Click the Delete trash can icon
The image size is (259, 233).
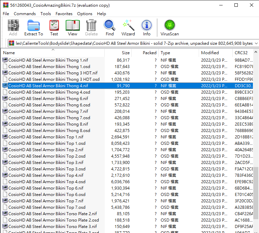pyautogui.click(x=91, y=26)
